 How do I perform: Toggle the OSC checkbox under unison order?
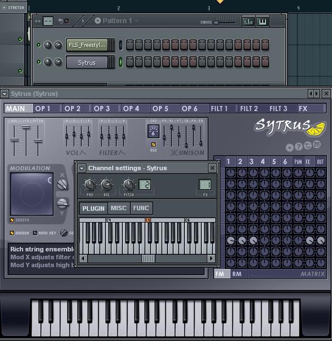tap(153, 144)
